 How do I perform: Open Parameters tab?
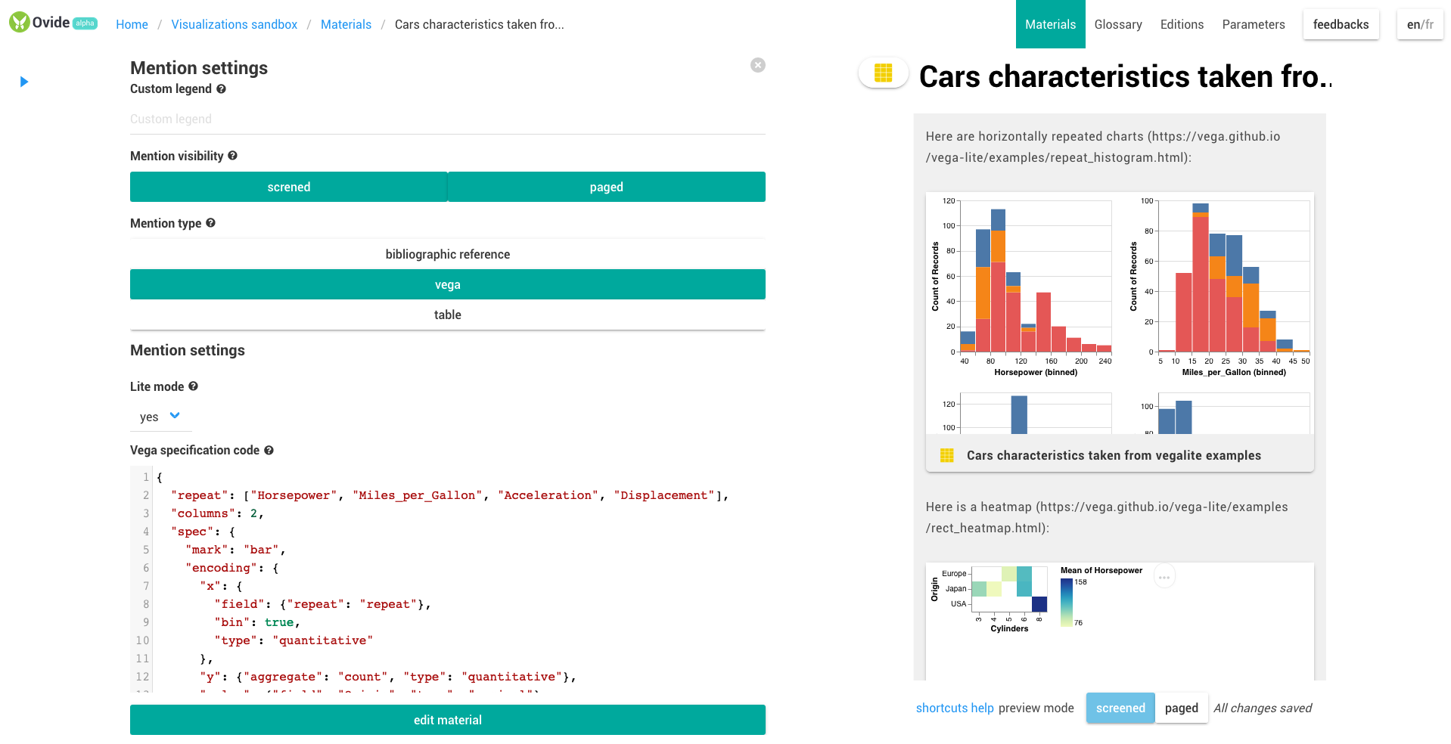coord(1254,24)
